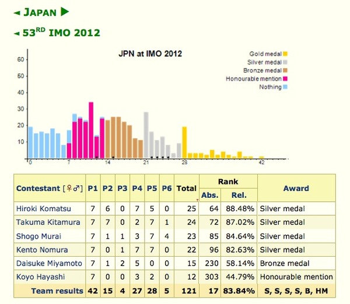Click the Gold medal yellow legend swatch
The height and width of the screenshot is (304, 350).
coord(285,54)
